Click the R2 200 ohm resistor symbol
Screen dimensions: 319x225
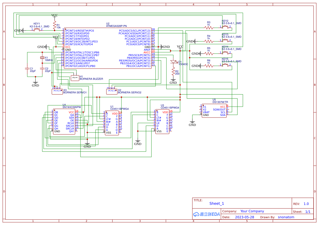click(x=173, y=72)
